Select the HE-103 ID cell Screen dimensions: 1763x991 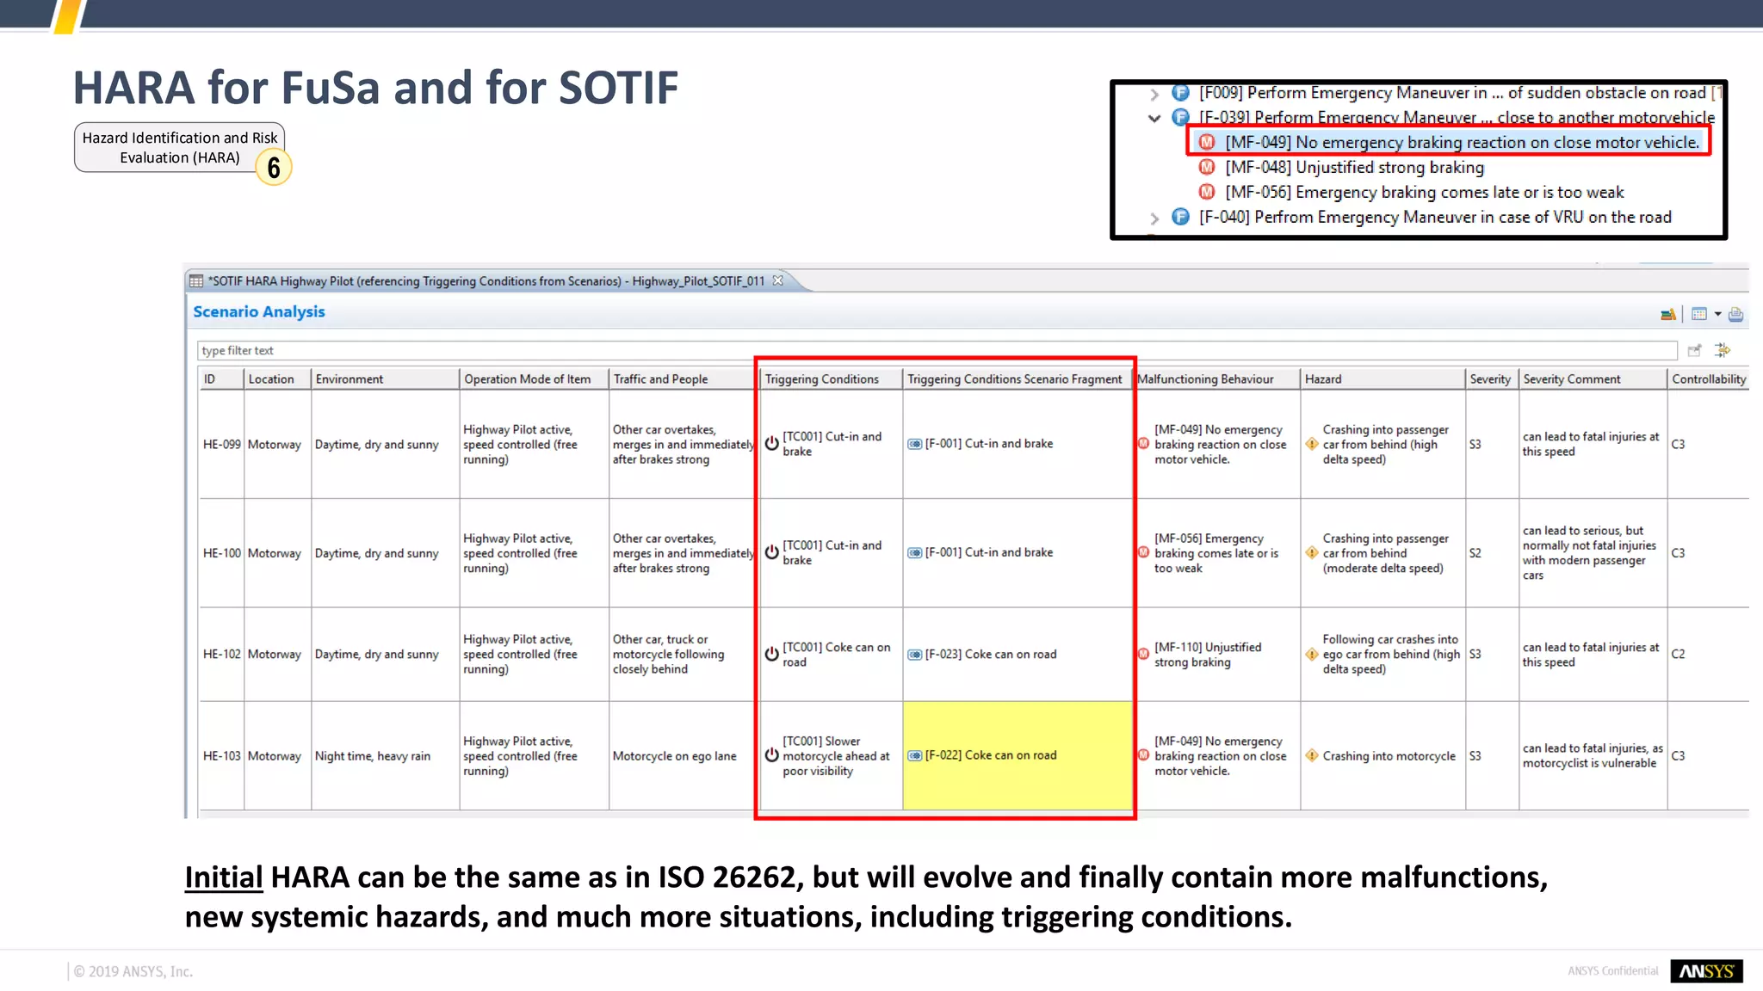221,755
